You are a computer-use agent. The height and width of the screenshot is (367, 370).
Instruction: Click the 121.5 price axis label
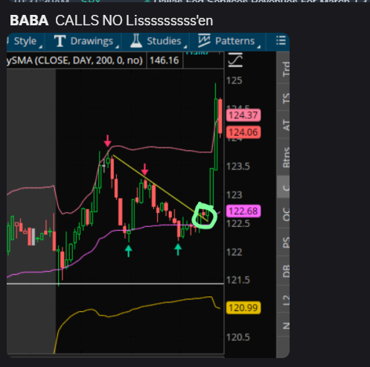tap(238, 280)
